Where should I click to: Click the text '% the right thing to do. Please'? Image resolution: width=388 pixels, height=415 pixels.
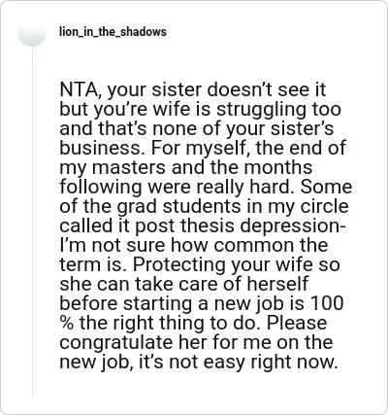click(x=193, y=323)
